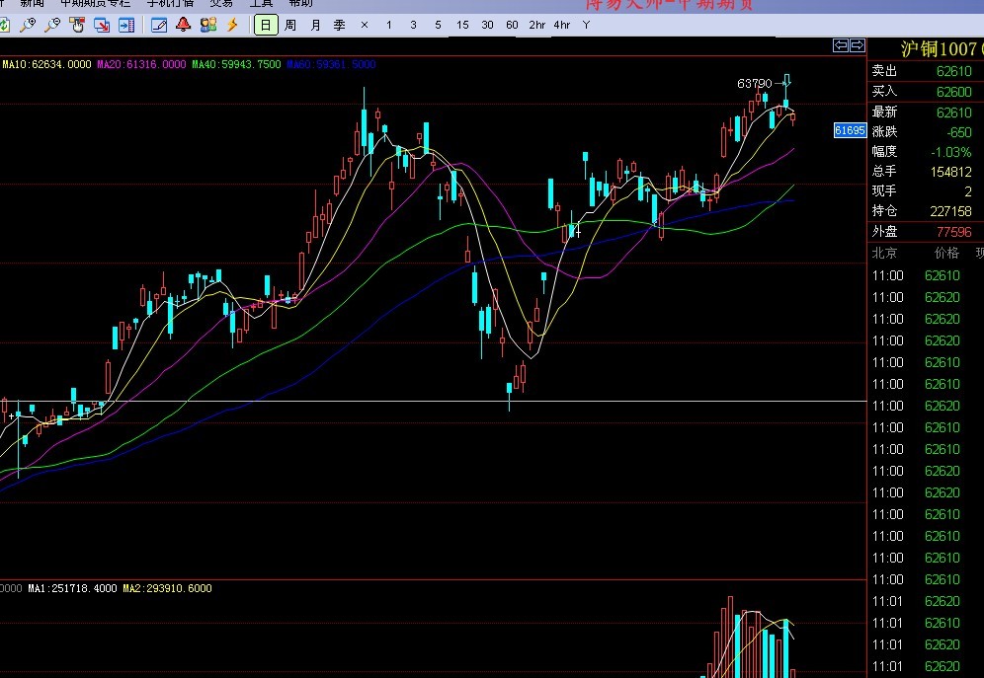Open the red alarm bell alert
The image size is (984, 678).
pos(183,25)
